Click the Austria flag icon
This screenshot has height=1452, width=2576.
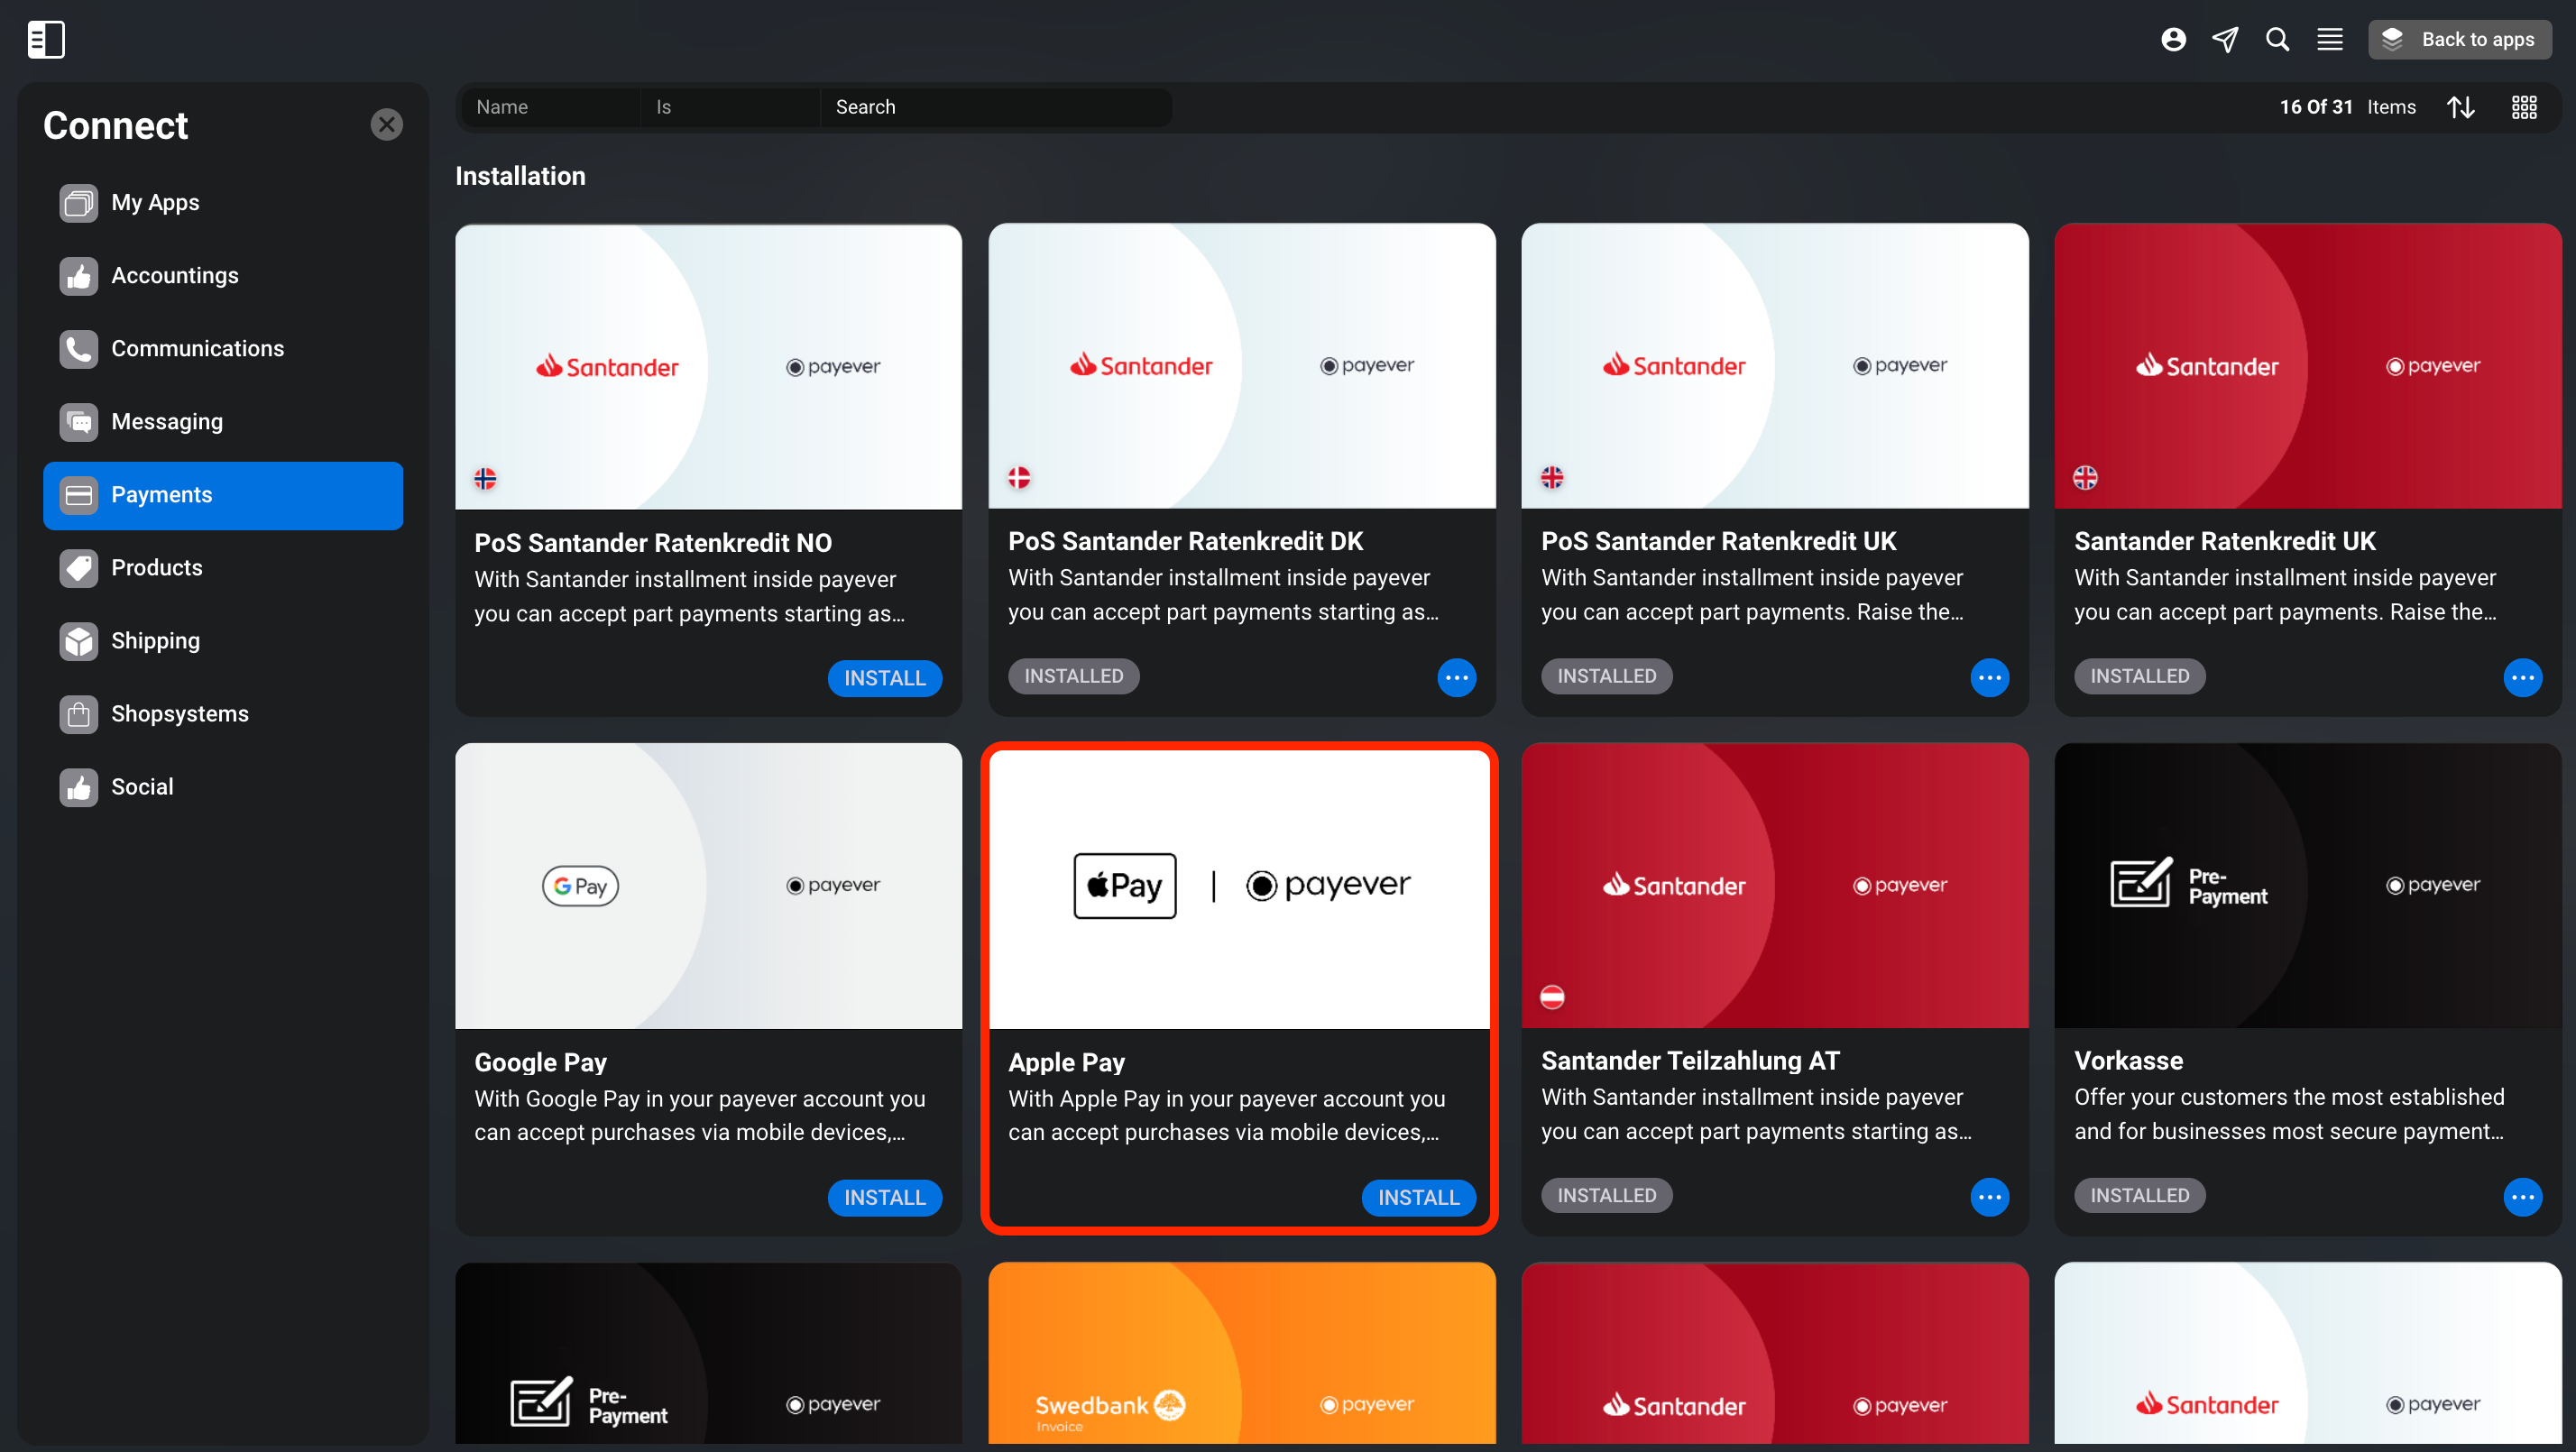(x=1552, y=997)
